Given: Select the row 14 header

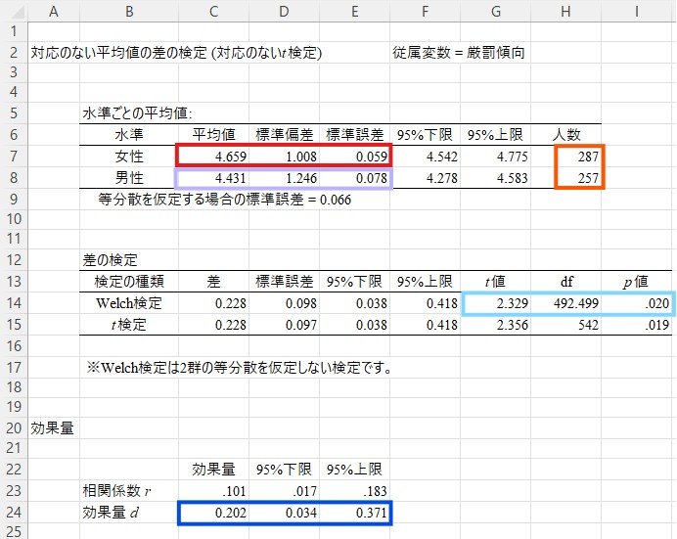Looking at the screenshot, I should [14, 303].
